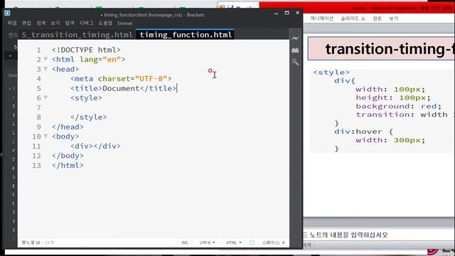Switch to 5_transition_timing.html tab
Viewport: 455px width, 256px height.
coord(77,35)
